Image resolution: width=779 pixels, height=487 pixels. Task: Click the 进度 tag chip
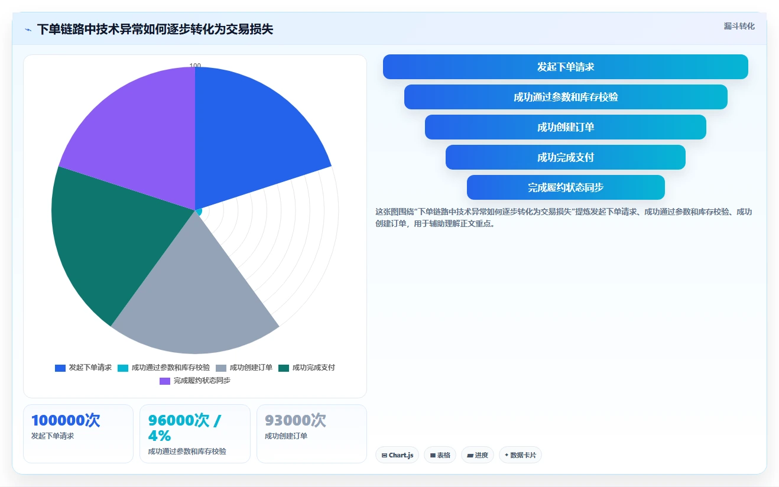(x=478, y=455)
